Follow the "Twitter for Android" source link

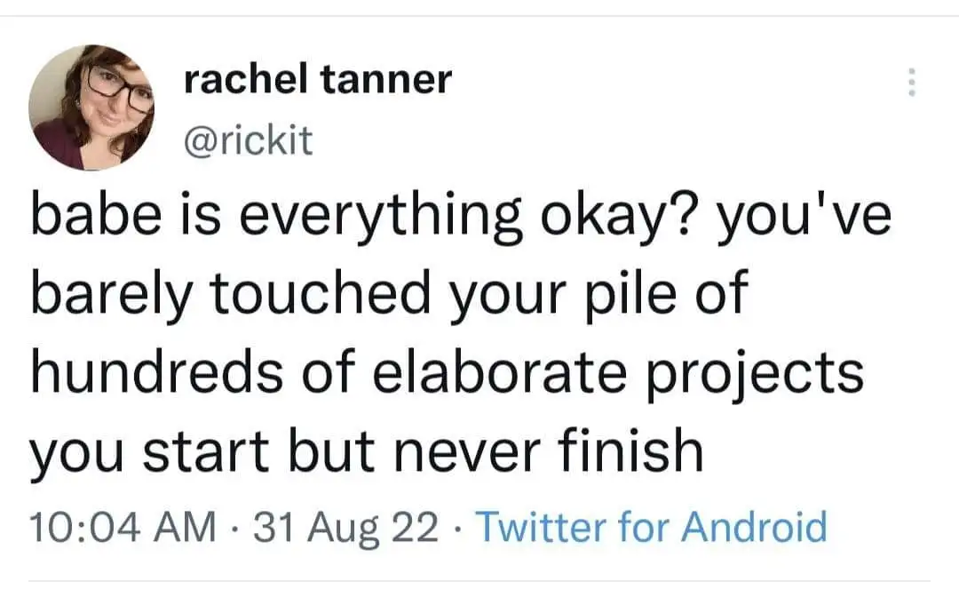point(652,527)
